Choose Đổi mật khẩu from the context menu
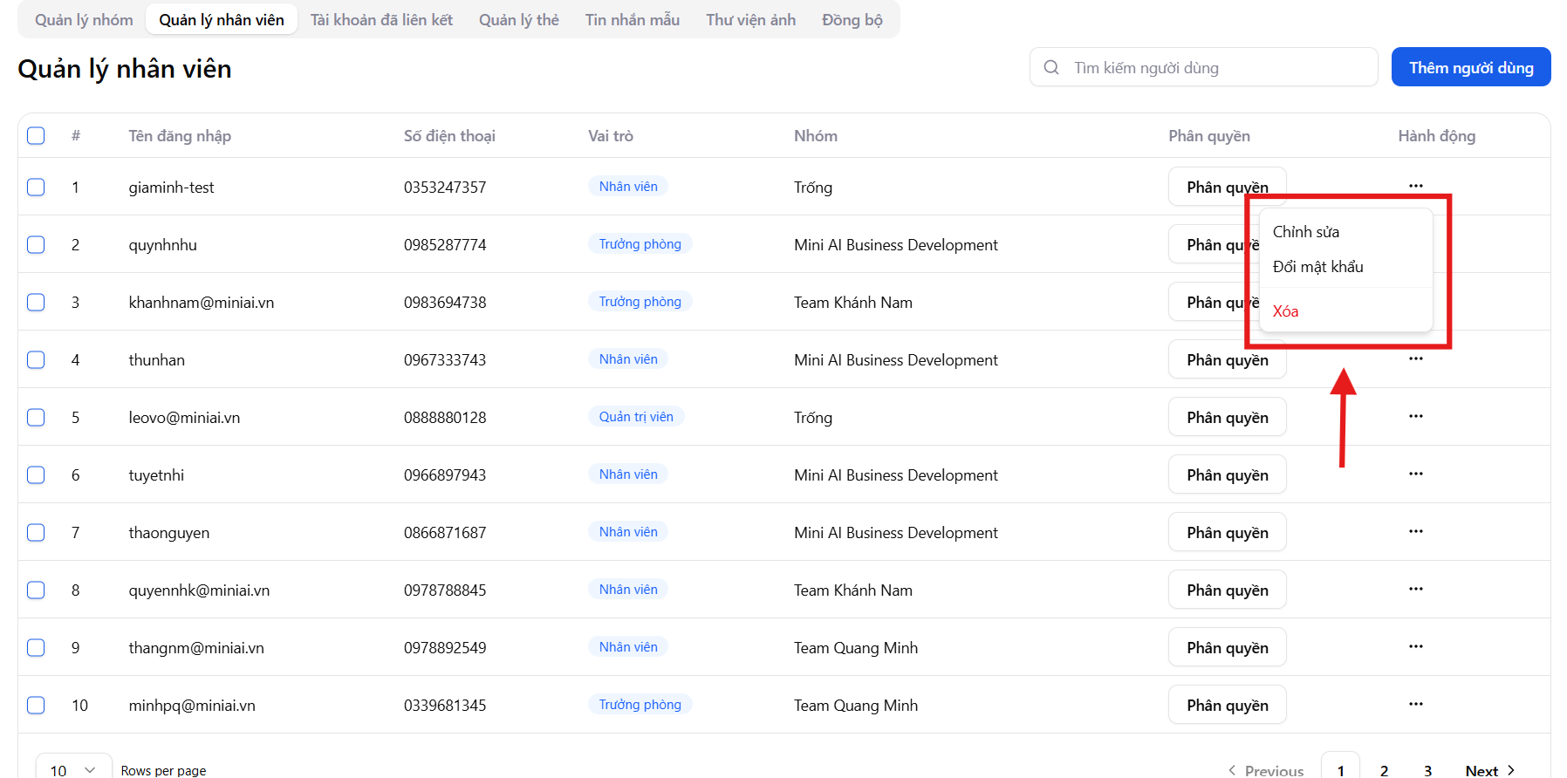The image size is (1567, 778). [x=1317, y=267]
